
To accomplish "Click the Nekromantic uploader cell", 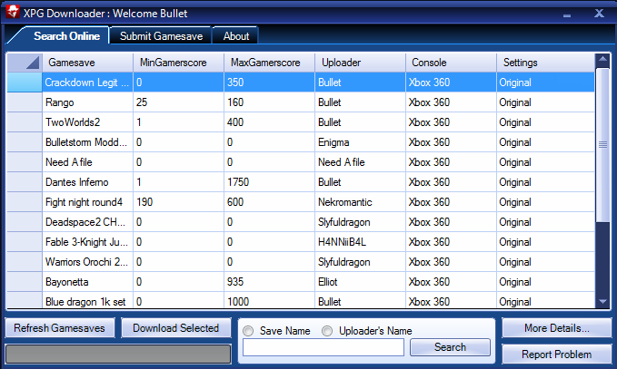I will [x=361, y=202].
